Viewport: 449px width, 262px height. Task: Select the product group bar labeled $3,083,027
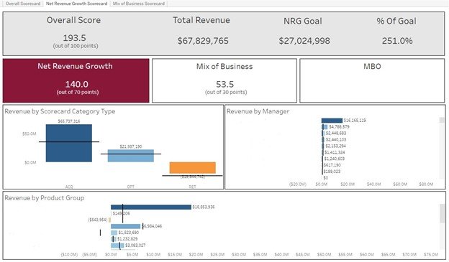[x=117, y=245]
